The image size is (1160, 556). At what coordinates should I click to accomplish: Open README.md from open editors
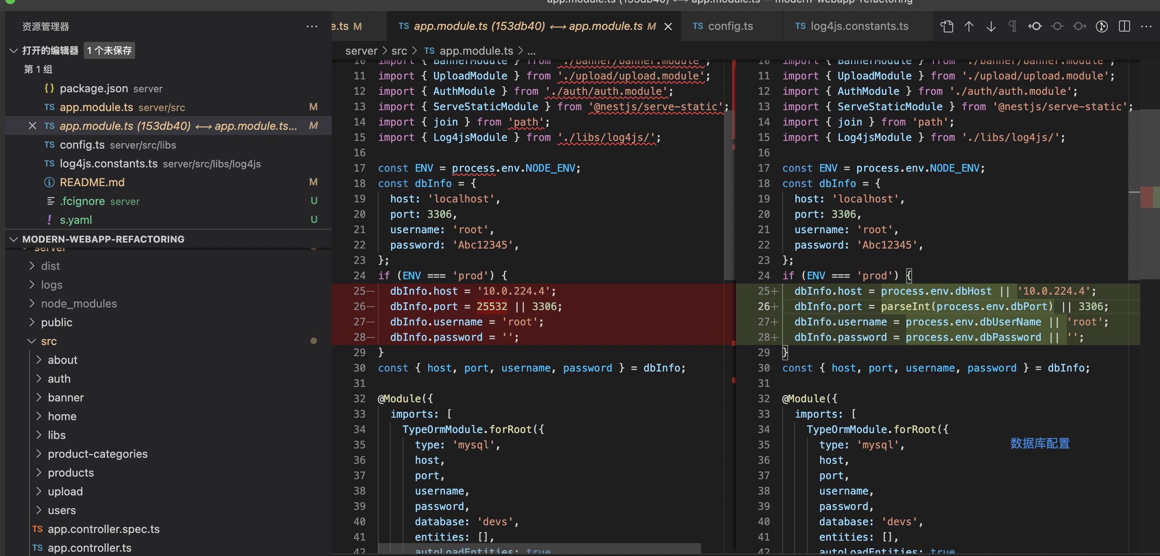92,182
